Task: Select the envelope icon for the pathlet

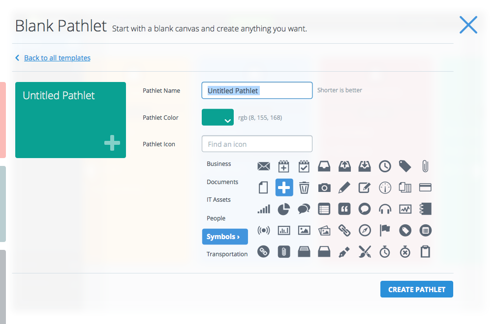Action: pyautogui.click(x=263, y=166)
